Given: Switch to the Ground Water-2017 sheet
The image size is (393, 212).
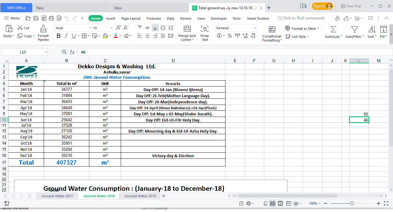Looking at the screenshot, I should pos(57,196).
